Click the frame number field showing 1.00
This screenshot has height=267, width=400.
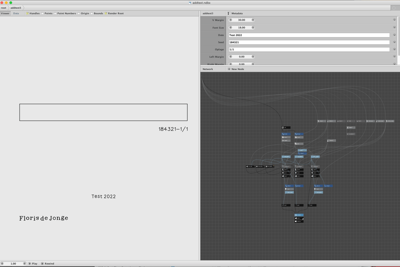coord(13,263)
